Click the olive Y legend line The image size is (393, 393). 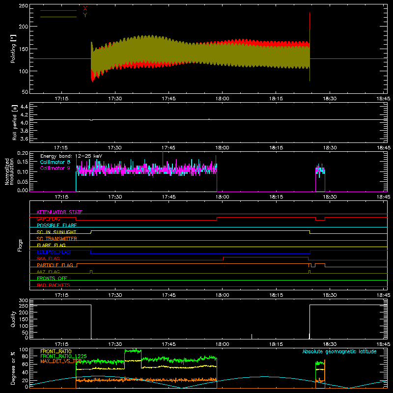coord(58,17)
